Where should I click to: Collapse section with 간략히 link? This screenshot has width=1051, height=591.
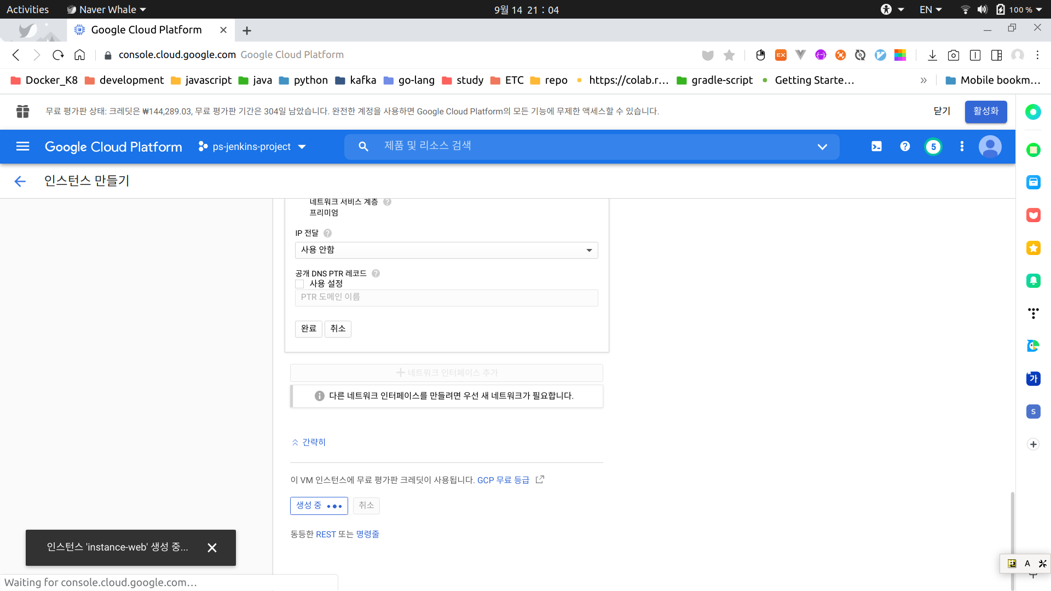(309, 442)
